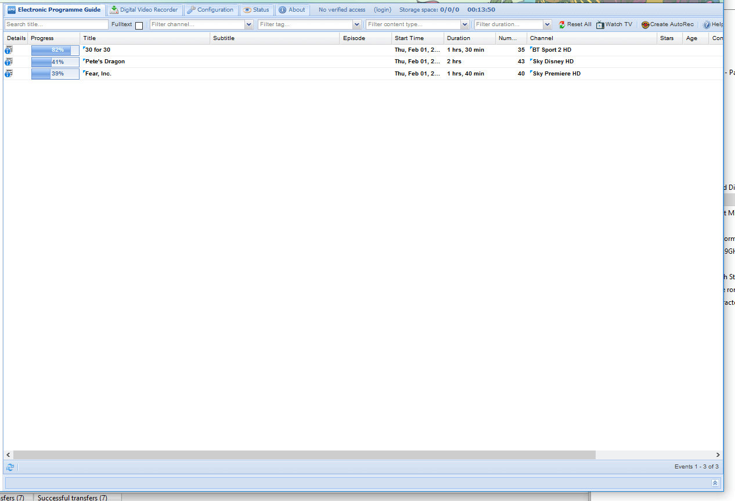Click the Search title input field
Viewport: 735px width, 501px height.
56,24
